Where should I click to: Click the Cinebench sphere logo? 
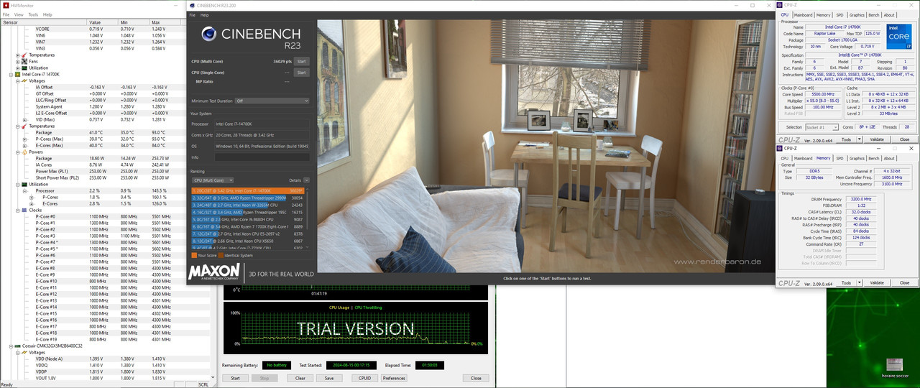pyautogui.click(x=209, y=34)
